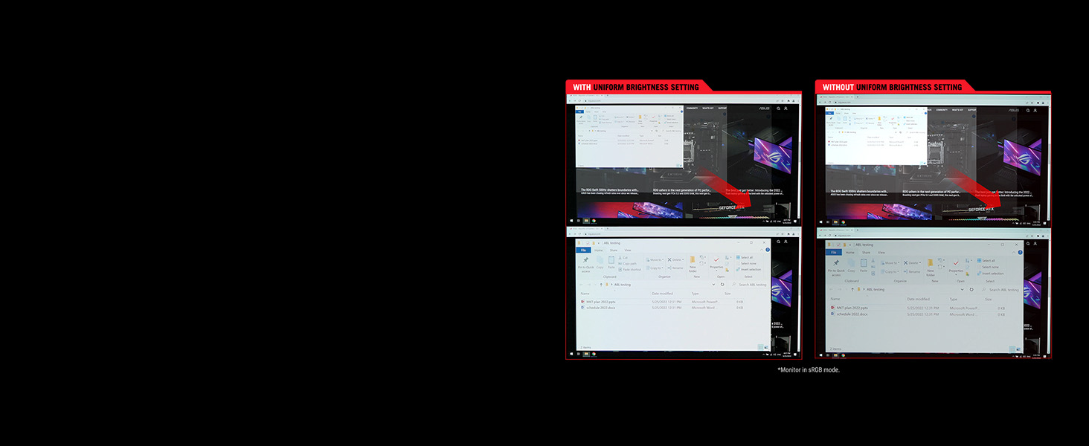The width and height of the screenshot is (1089, 446).
Task: Click Select all in WITH panel's large Explorer
Action: pyautogui.click(x=745, y=257)
